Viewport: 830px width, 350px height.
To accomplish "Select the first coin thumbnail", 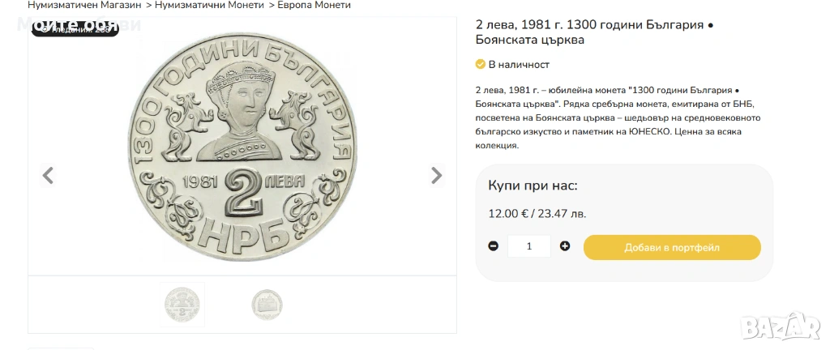I will [x=182, y=304].
